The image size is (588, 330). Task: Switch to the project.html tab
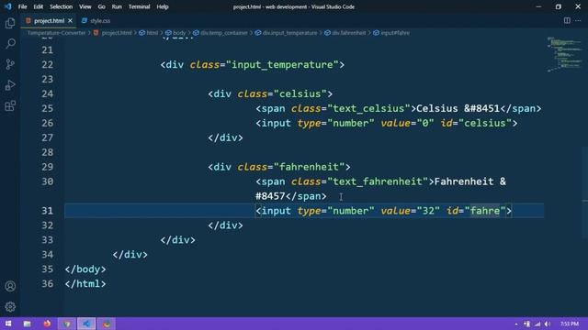[49, 20]
